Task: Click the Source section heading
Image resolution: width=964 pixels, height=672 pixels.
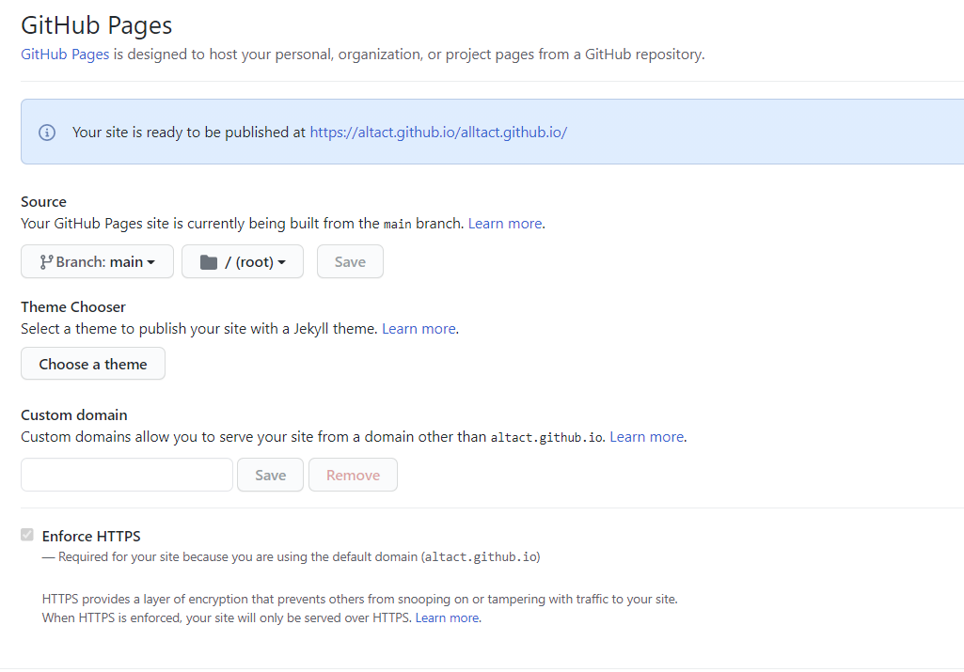Action: 43,201
